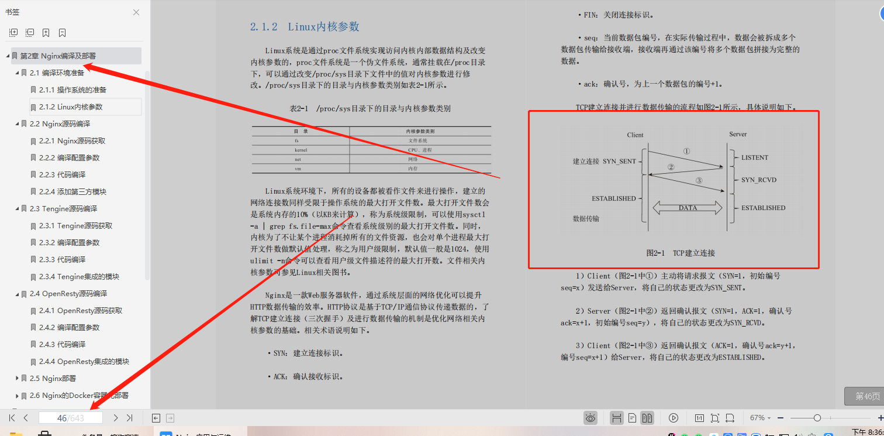
Task: Expand all bookmarks in the sidebar
Action: tap(13, 33)
